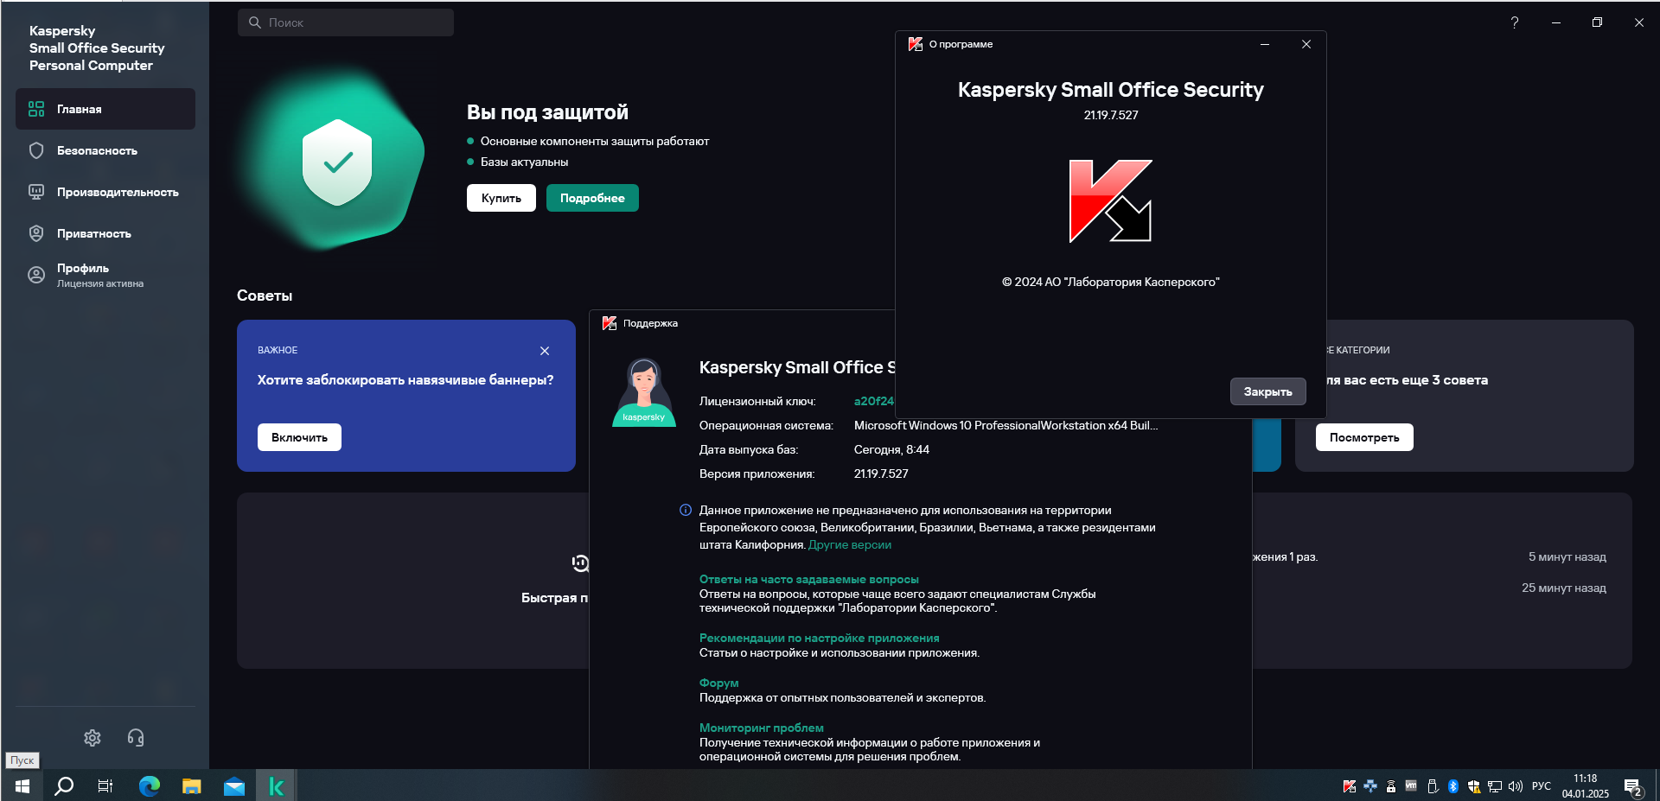Click the version number 21.19.7.527 in О программе

click(x=1111, y=115)
